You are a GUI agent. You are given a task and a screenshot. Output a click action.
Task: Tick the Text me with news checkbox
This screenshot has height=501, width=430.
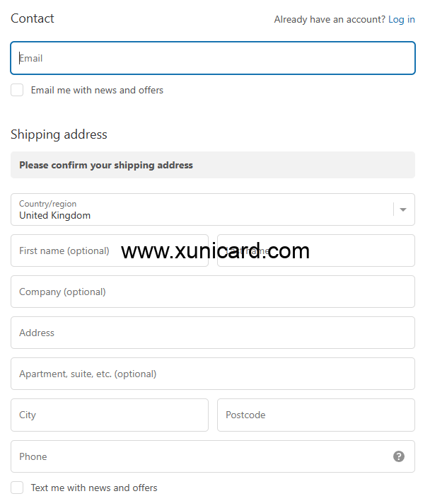pos(17,488)
